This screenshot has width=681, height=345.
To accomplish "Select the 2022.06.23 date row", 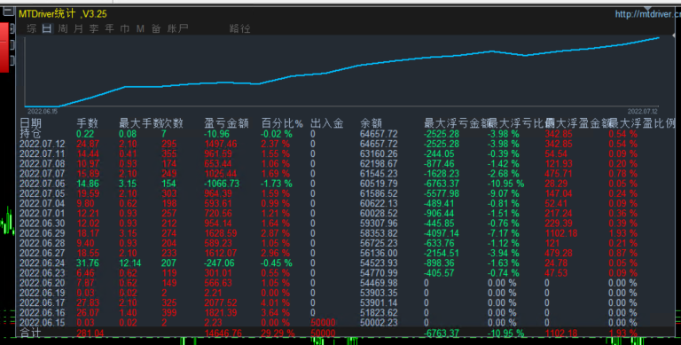I will [x=43, y=273].
